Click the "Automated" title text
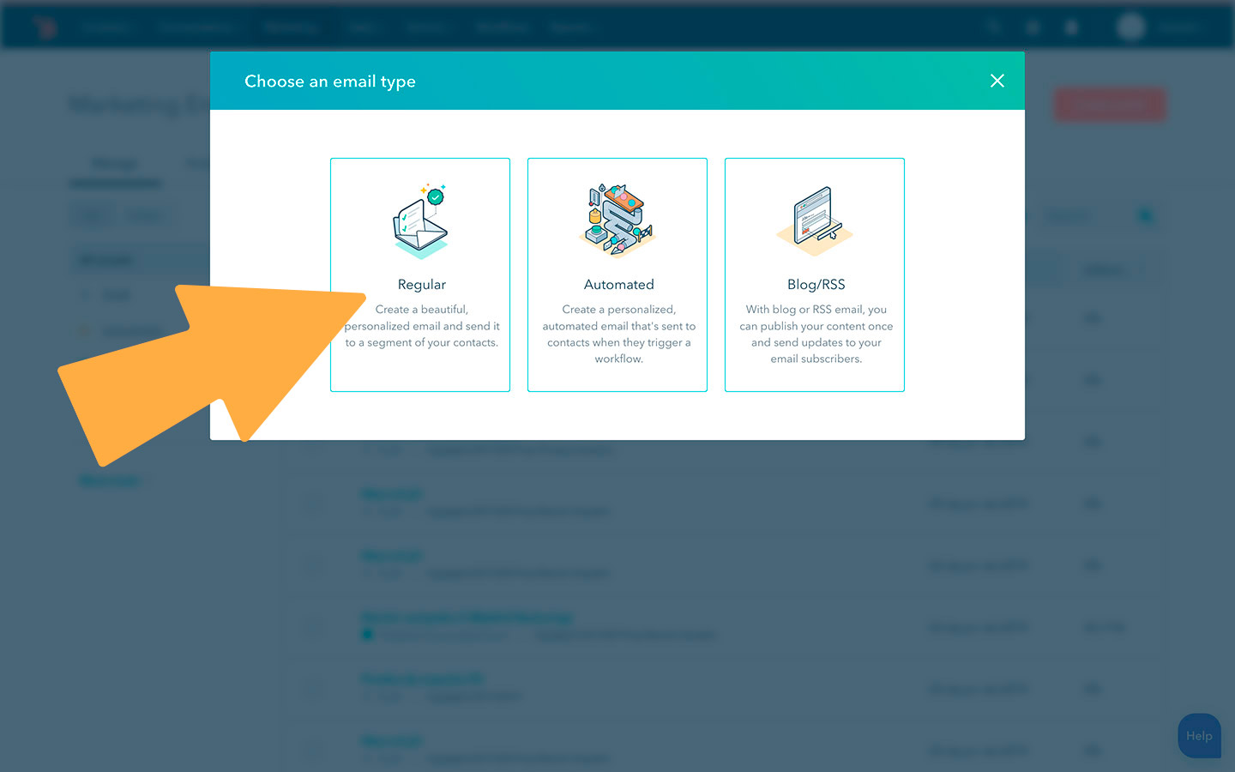The height and width of the screenshot is (772, 1235). pyautogui.click(x=619, y=285)
